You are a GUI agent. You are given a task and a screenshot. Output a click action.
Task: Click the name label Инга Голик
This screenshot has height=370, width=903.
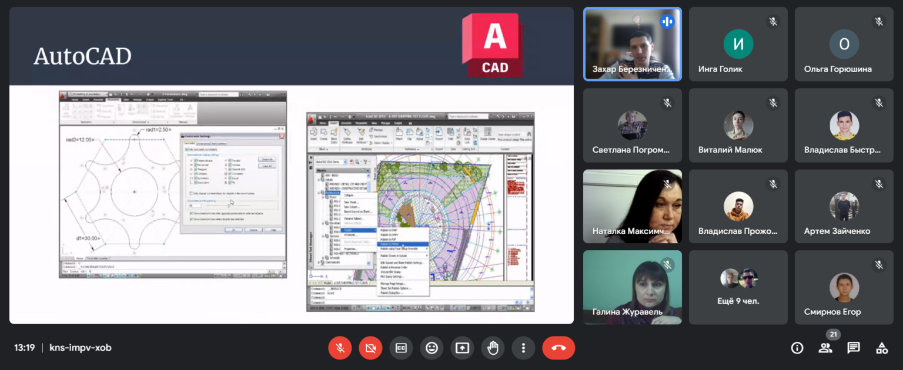coord(720,69)
